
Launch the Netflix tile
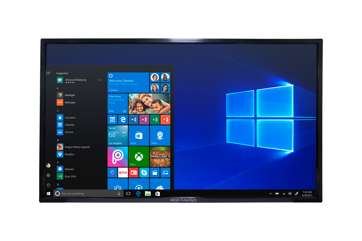tap(123, 173)
